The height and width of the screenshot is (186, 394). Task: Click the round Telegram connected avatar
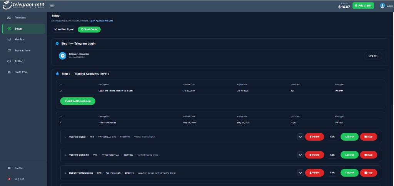pyautogui.click(x=63, y=56)
